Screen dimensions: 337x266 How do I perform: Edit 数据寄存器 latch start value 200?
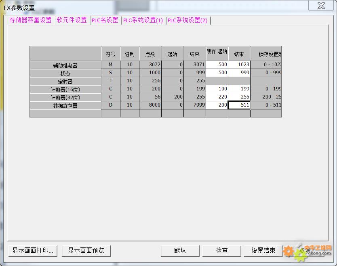(x=217, y=105)
